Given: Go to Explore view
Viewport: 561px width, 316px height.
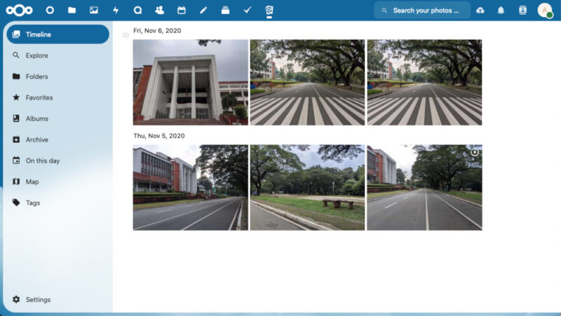Looking at the screenshot, I should [x=58, y=55].
